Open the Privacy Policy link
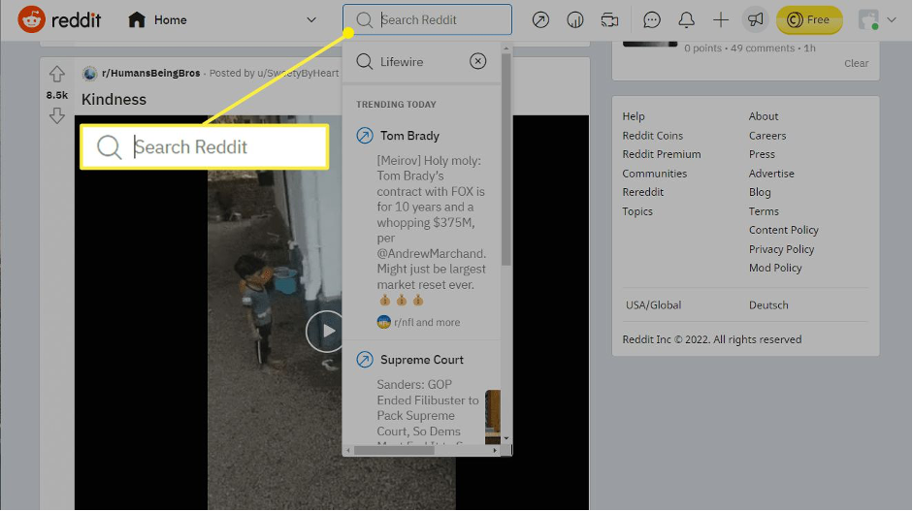The image size is (913, 511). tap(781, 249)
